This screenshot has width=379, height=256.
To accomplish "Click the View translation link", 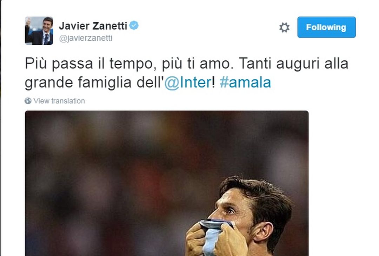I will (59, 101).
